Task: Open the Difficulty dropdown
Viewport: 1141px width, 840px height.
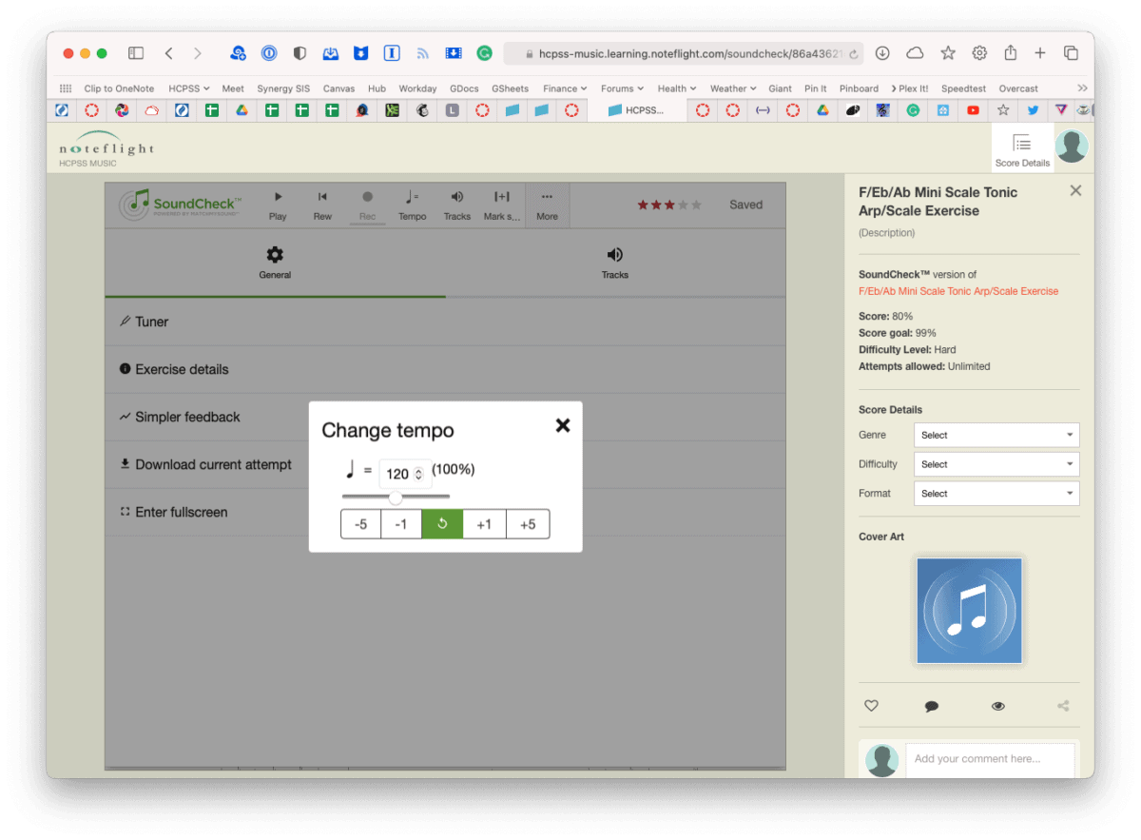Action: coord(996,464)
